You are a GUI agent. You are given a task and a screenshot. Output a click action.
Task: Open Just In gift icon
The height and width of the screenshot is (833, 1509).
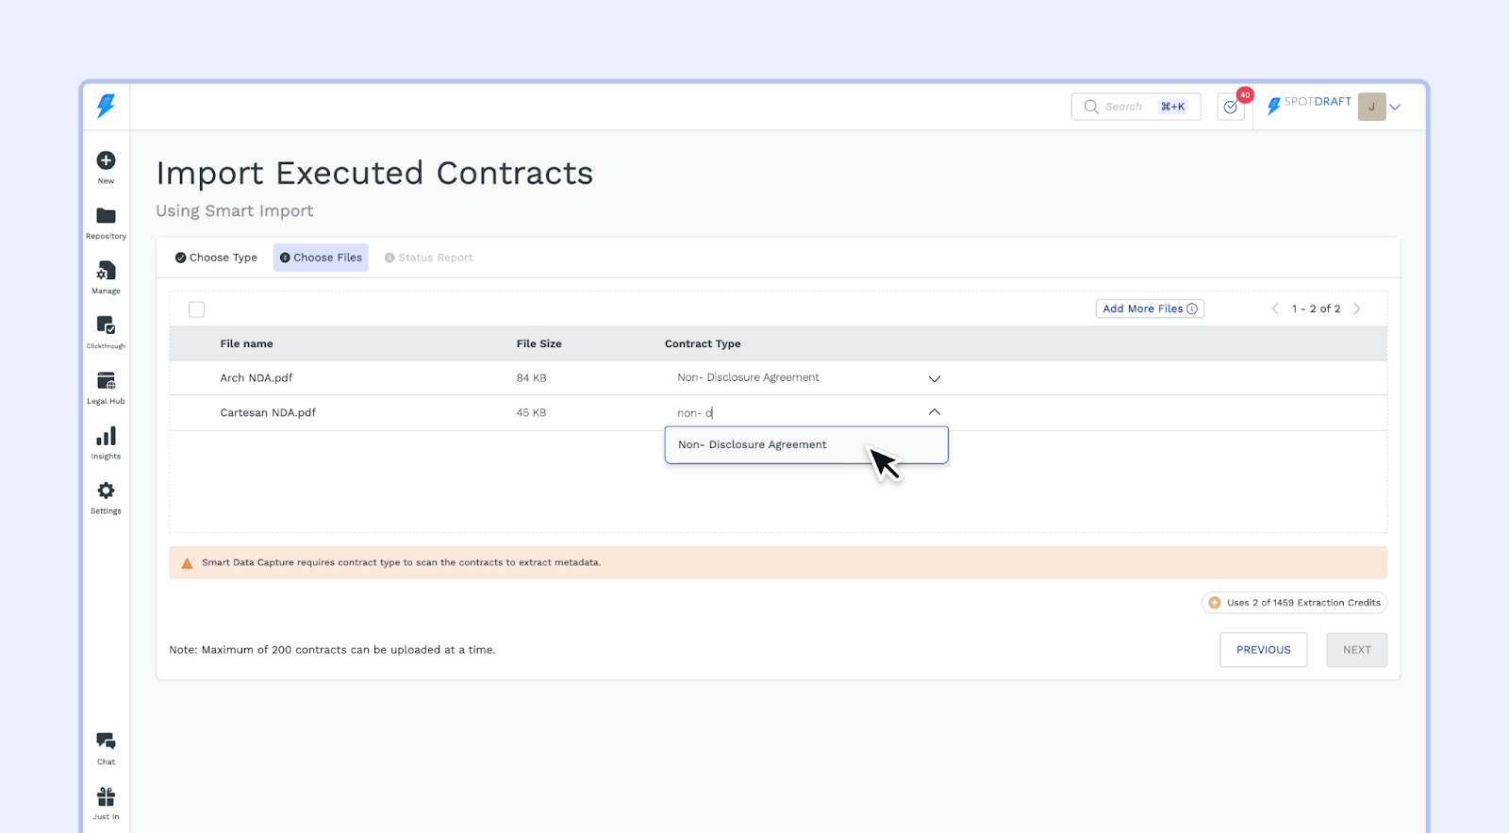tap(106, 797)
